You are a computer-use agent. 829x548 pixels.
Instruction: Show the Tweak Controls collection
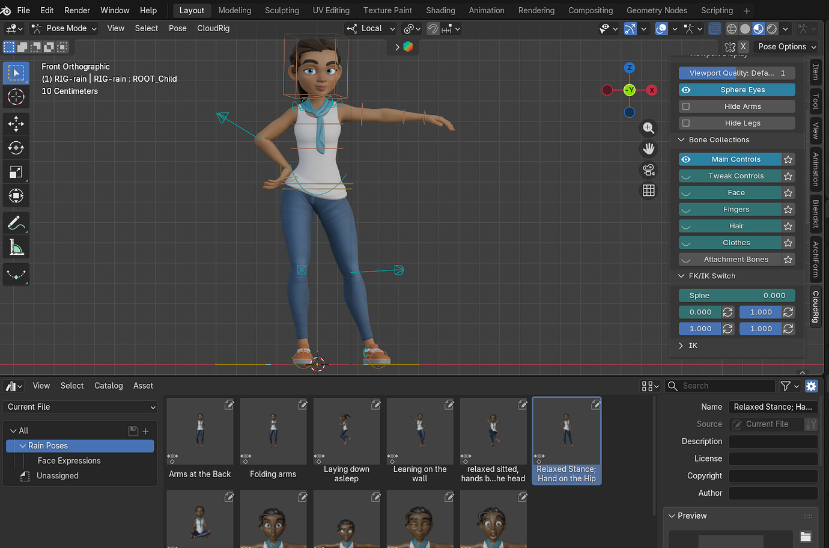coord(686,176)
